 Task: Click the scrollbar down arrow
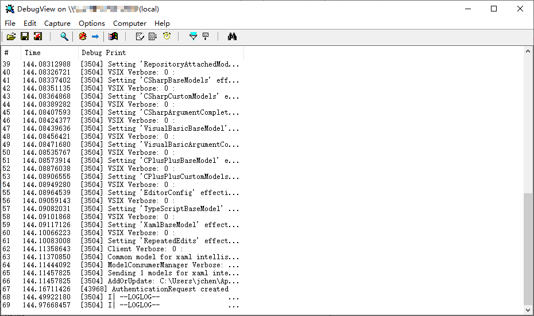tap(528, 310)
